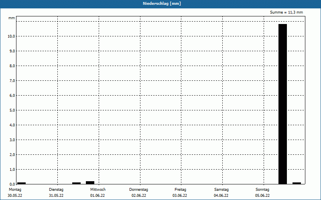The width and height of the screenshot is (321, 200).
Task: Click the Niederschlag [mm] chart title
Action: pos(162,4)
